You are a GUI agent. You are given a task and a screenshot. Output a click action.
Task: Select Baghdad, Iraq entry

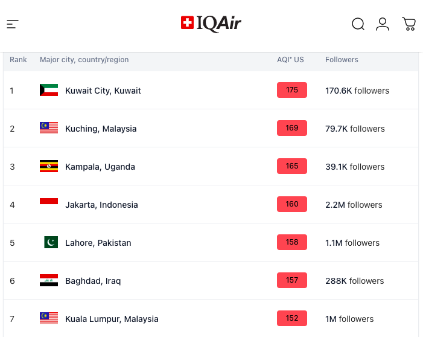click(x=93, y=281)
